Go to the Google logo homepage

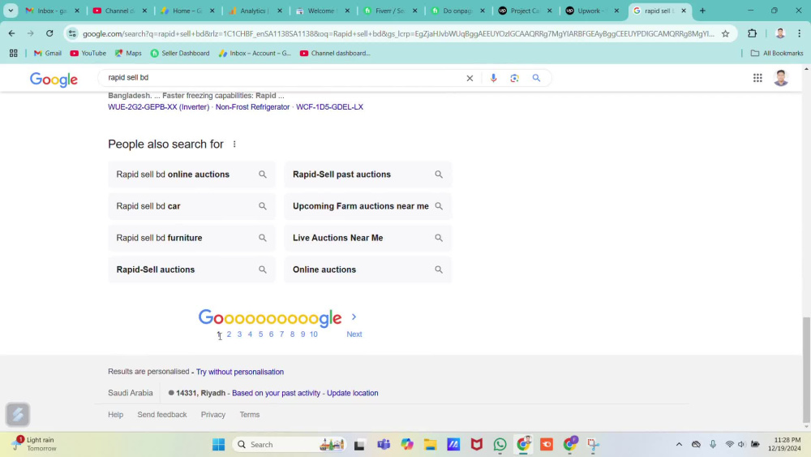coord(54,80)
